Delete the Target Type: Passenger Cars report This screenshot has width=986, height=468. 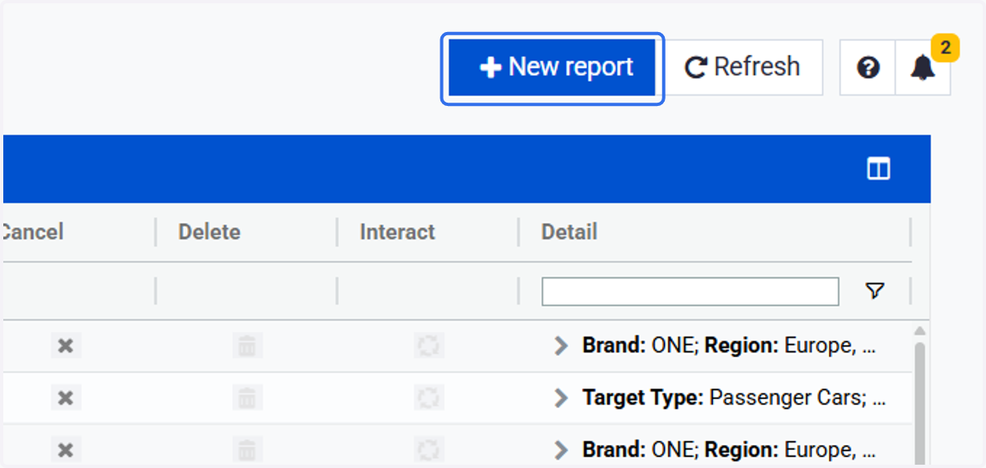coord(247,398)
